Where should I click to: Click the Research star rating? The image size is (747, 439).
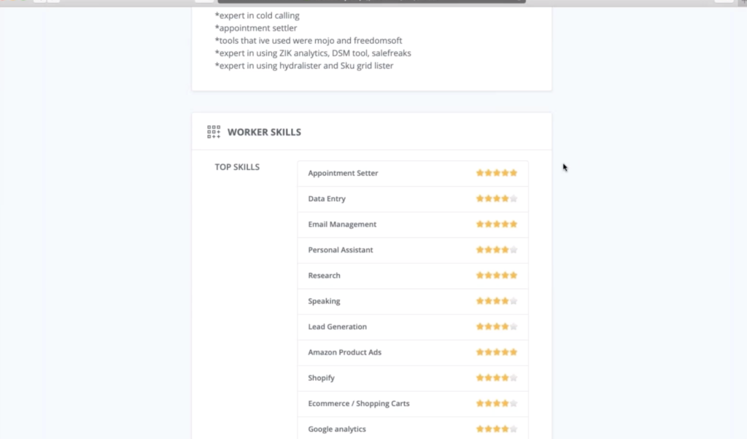point(496,275)
